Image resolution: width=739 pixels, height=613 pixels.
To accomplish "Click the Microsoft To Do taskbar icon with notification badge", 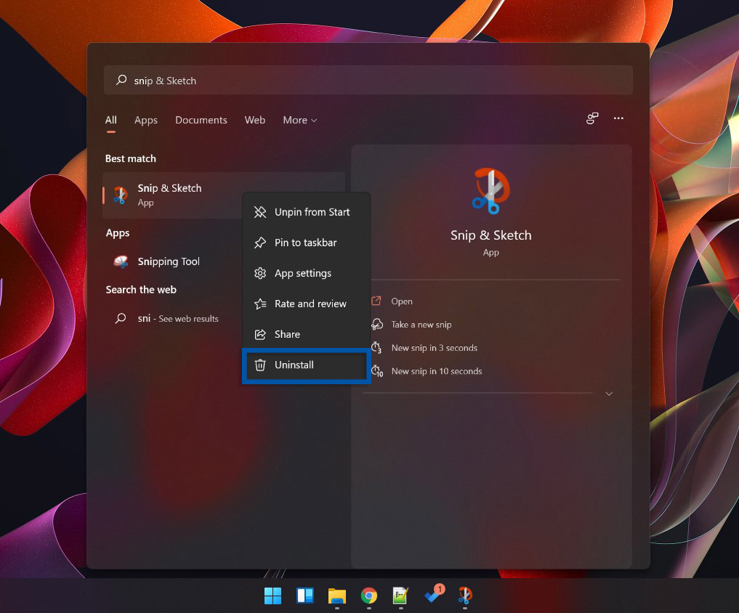I will (x=432, y=596).
